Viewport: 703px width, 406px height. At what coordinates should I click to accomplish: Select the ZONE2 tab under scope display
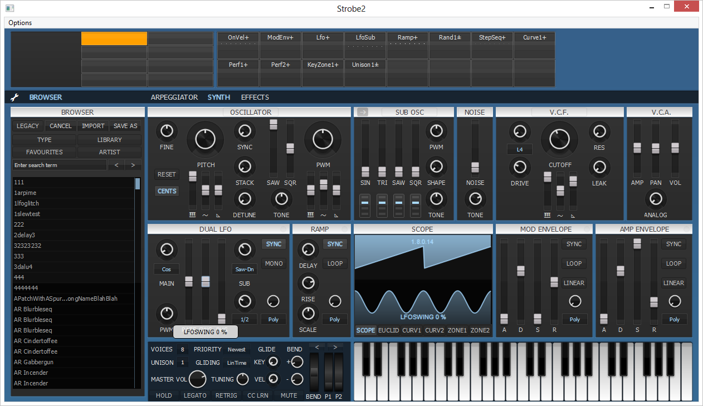[x=480, y=330]
